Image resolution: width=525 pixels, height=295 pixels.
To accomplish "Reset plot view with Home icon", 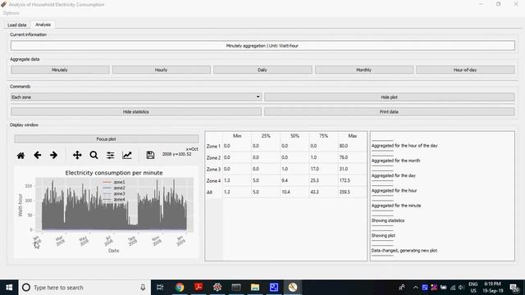I will (21, 155).
